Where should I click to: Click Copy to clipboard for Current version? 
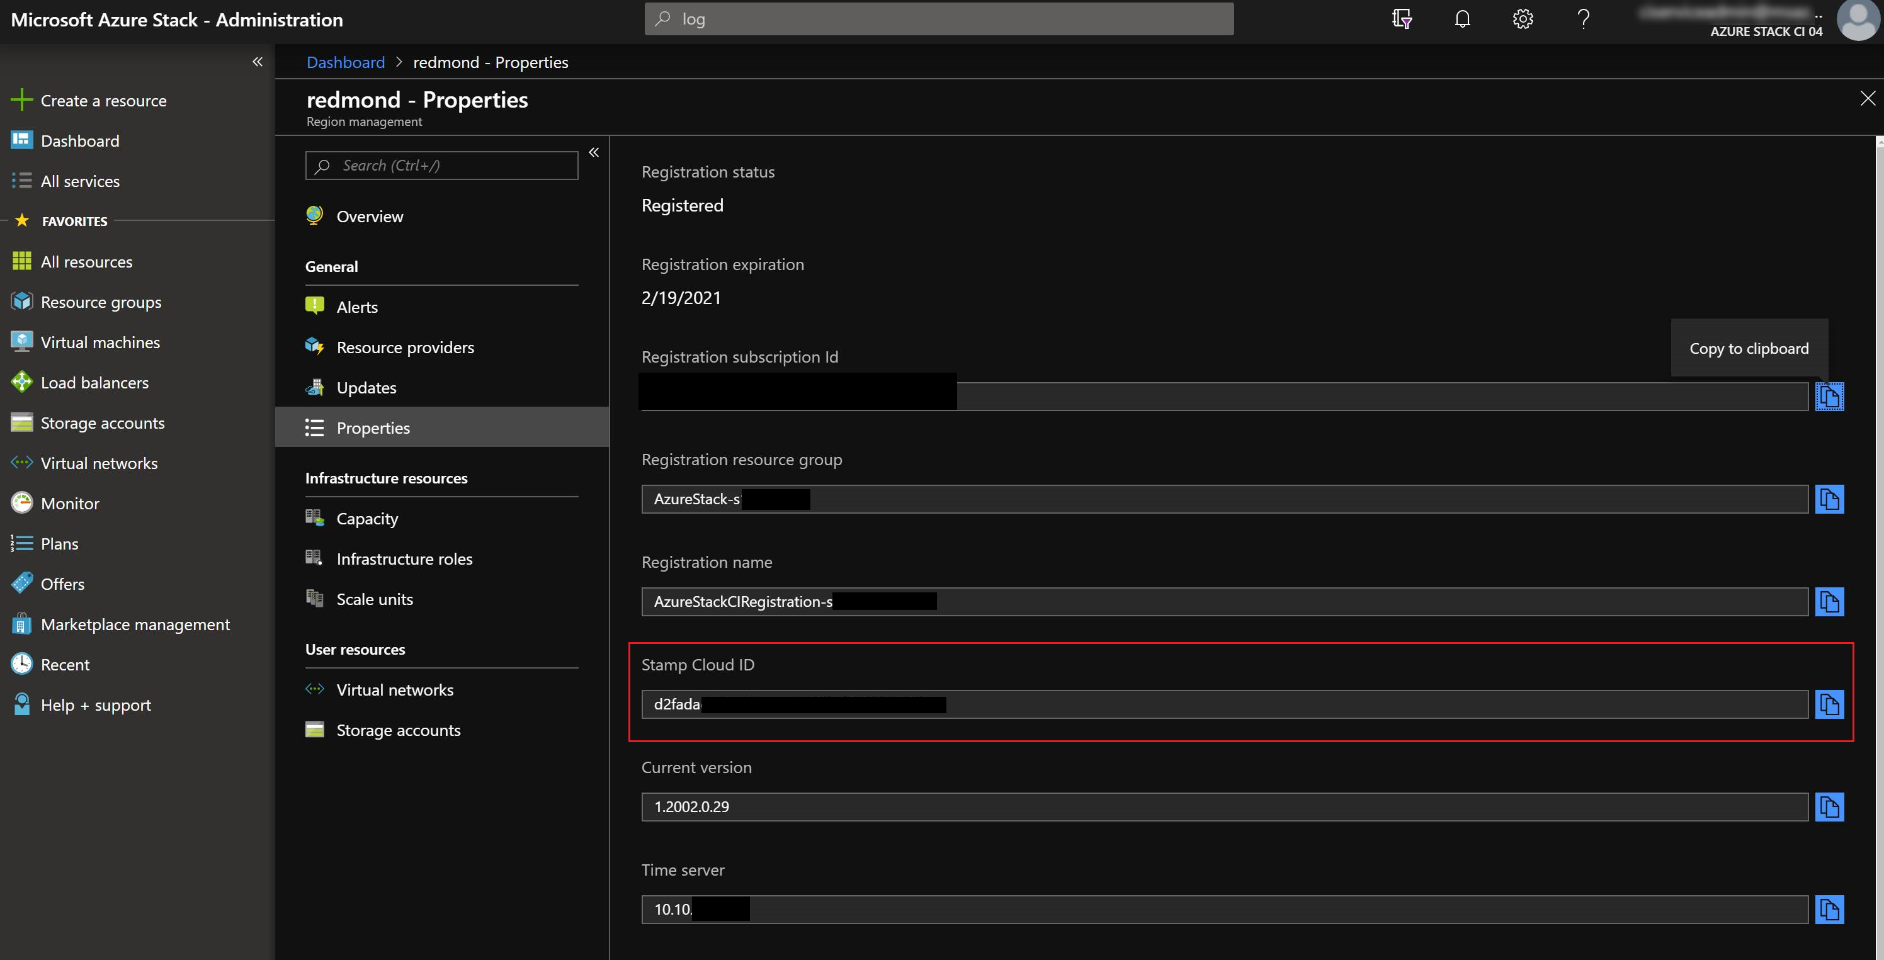click(x=1830, y=806)
